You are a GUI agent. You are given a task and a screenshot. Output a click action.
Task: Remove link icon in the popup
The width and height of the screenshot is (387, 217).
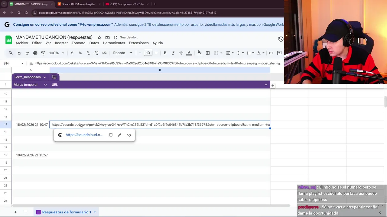[129, 135]
